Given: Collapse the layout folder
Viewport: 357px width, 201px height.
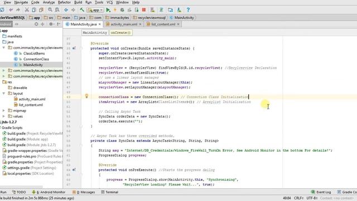Looking at the screenshot, I should click(x=4, y=93).
